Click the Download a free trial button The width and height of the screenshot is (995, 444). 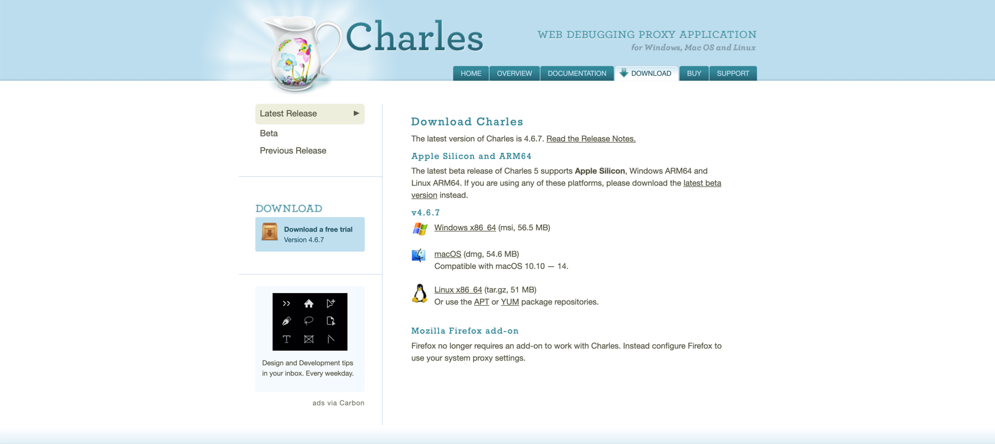317,234
